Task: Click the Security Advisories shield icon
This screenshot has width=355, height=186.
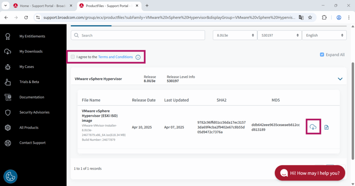Action: [x=8, y=112]
